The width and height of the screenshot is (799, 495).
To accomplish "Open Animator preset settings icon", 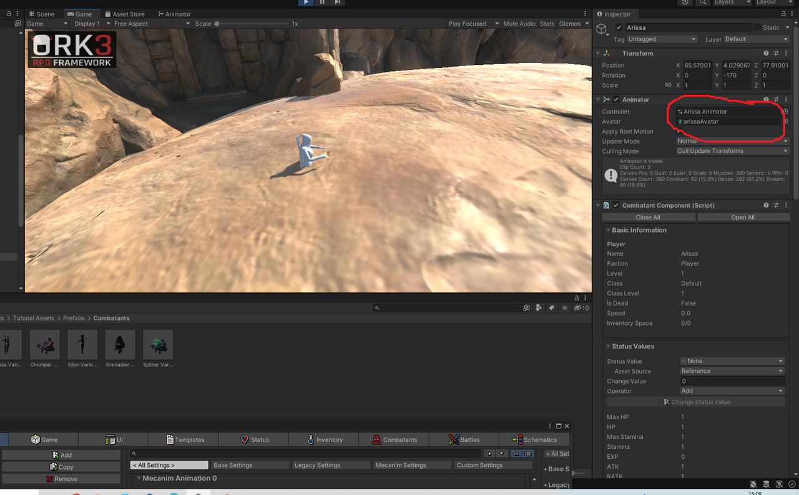I will (x=777, y=100).
